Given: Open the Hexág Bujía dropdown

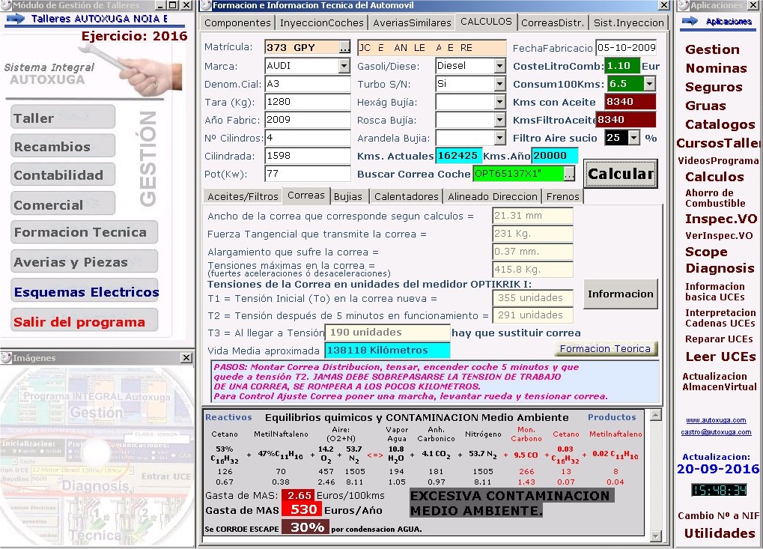Looking at the screenshot, I should click(x=499, y=102).
